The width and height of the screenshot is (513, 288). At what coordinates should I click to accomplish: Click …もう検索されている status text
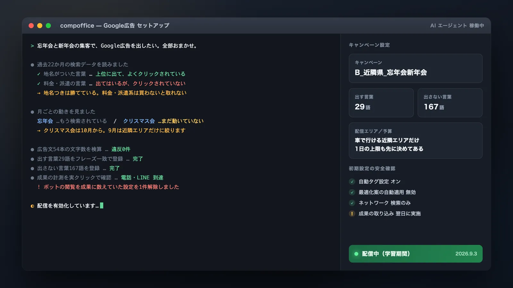(x=81, y=121)
